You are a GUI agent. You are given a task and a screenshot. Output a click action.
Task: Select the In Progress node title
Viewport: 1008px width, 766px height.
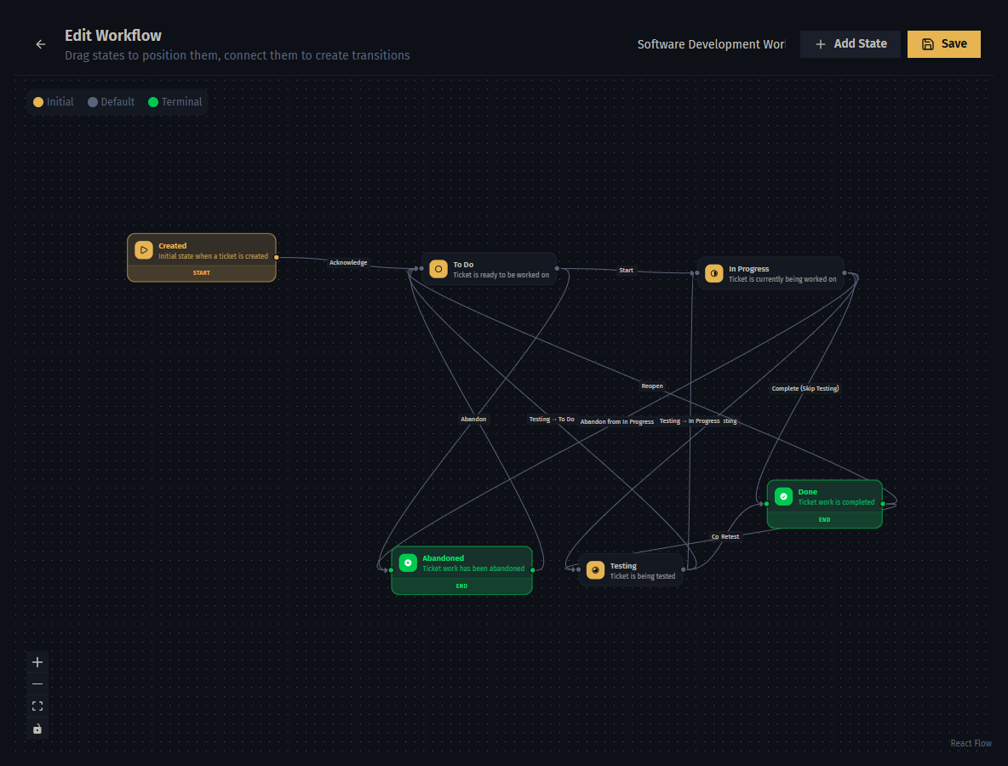pyautogui.click(x=749, y=269)
